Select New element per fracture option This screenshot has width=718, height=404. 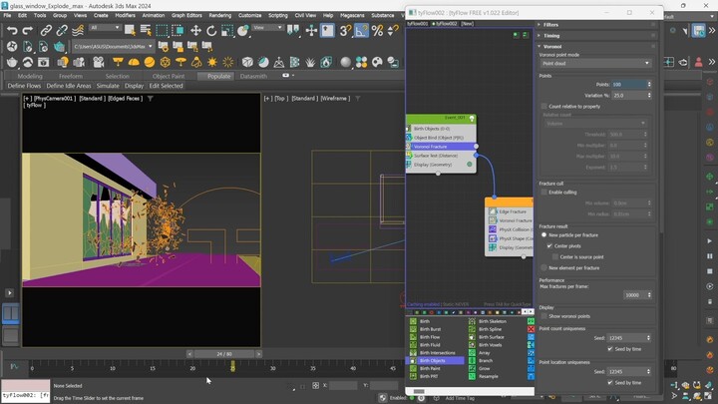543,267
